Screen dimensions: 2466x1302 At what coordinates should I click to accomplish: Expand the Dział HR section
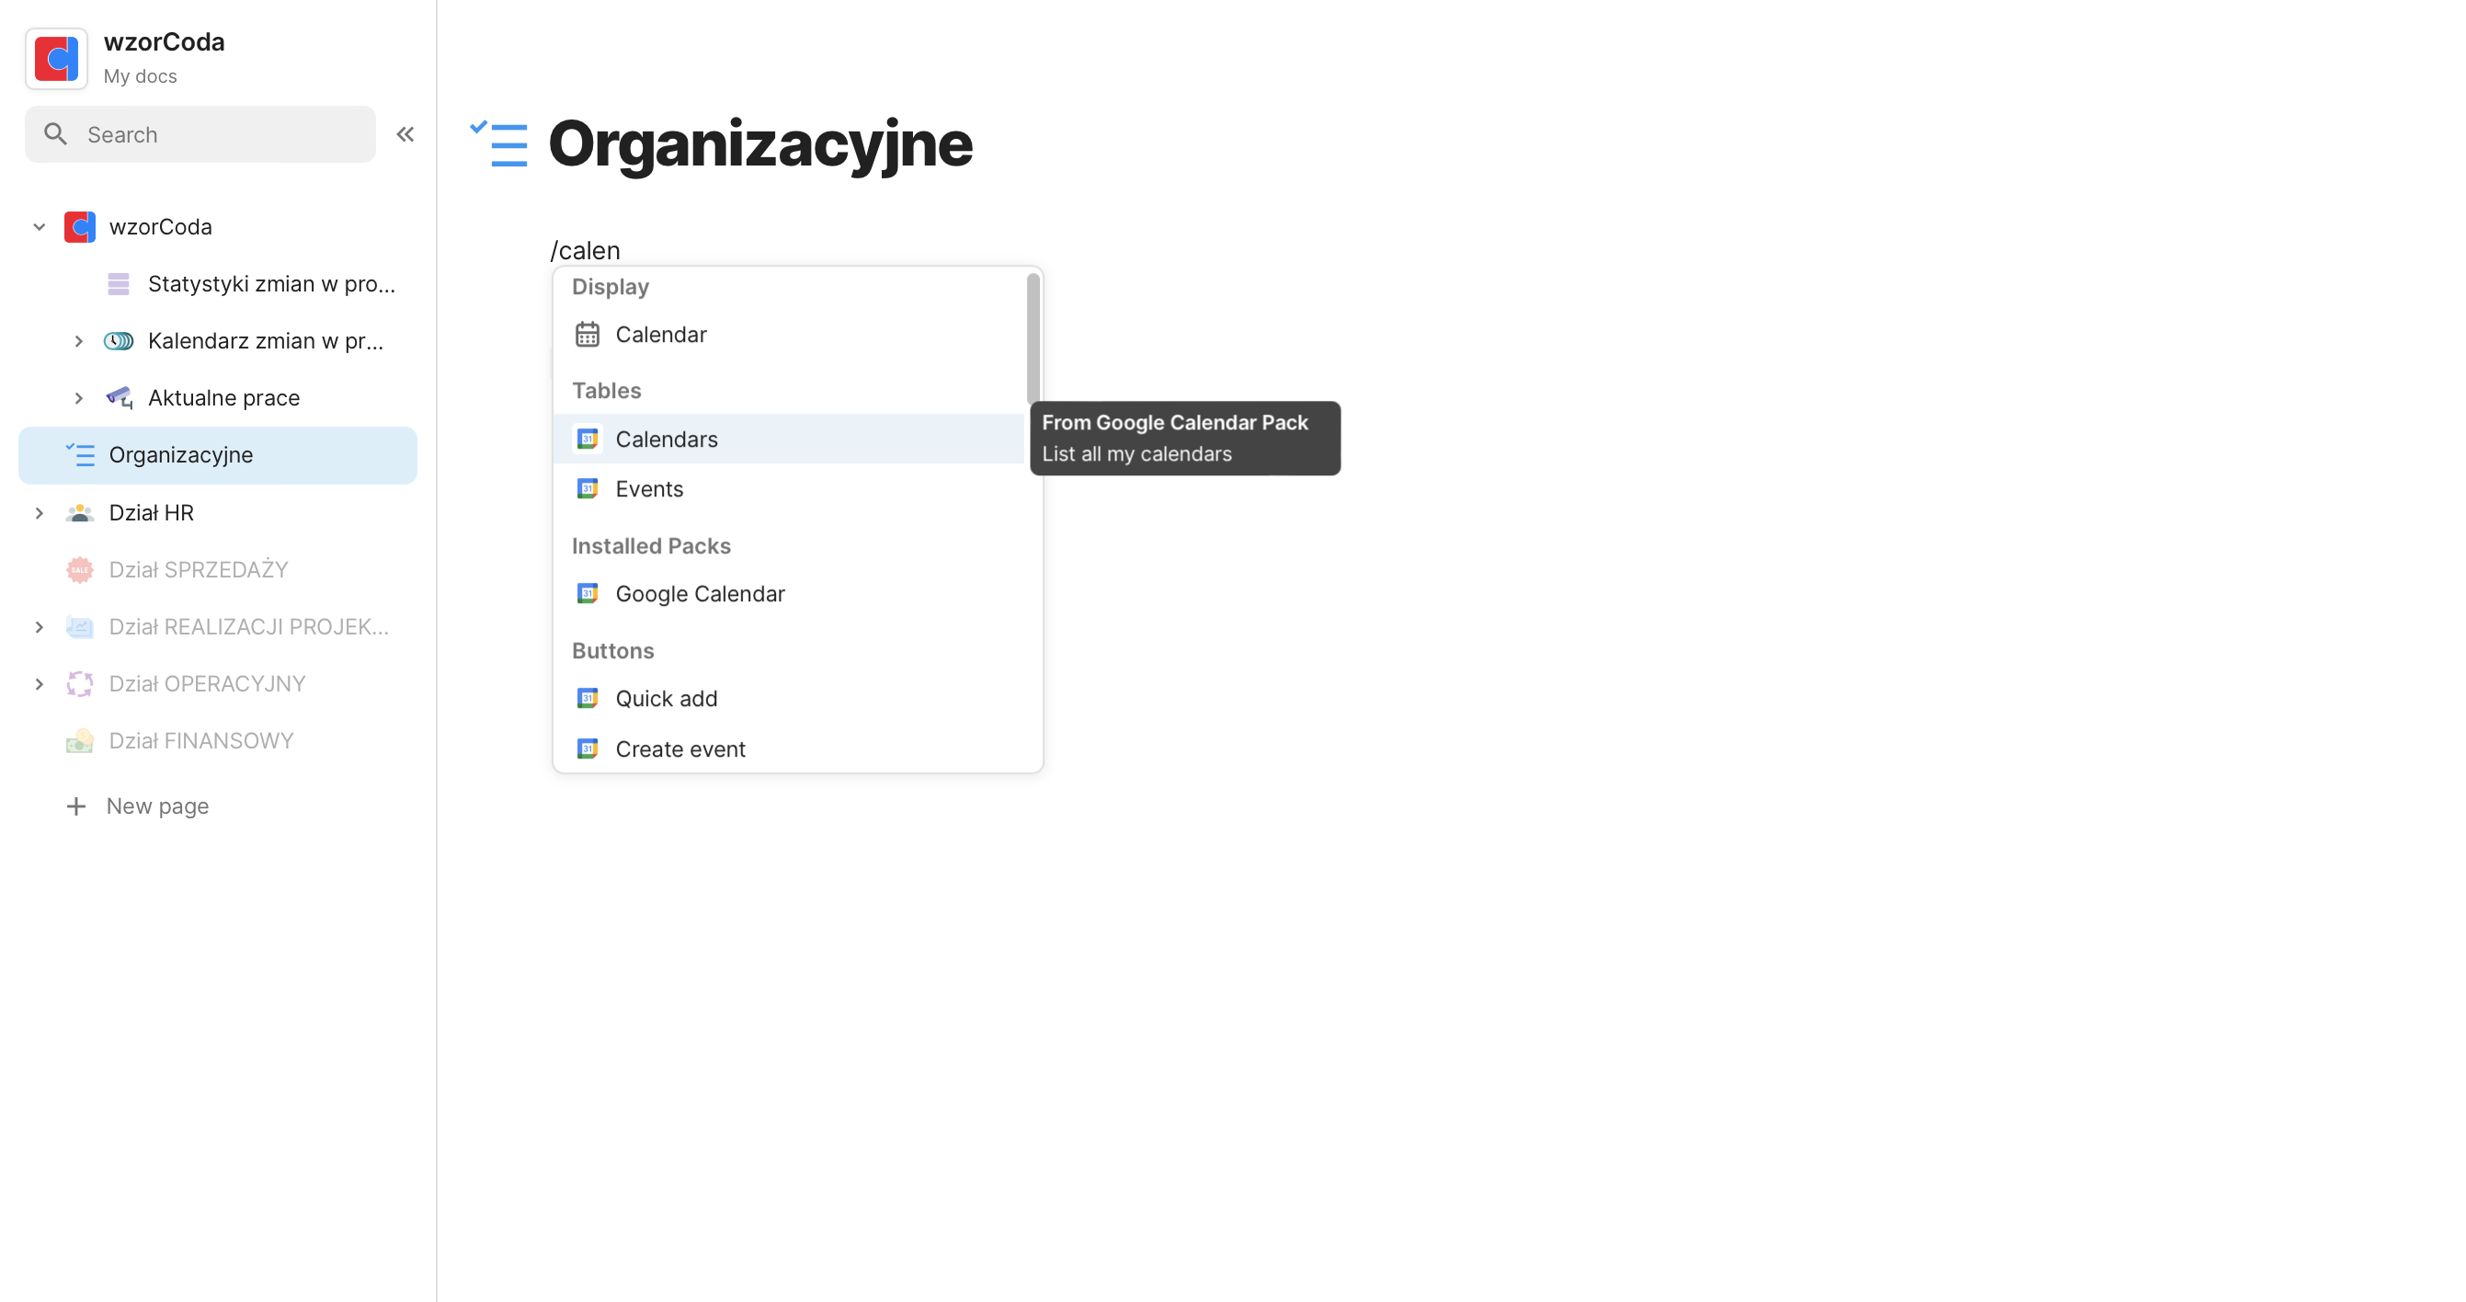(x=40, y=512)
